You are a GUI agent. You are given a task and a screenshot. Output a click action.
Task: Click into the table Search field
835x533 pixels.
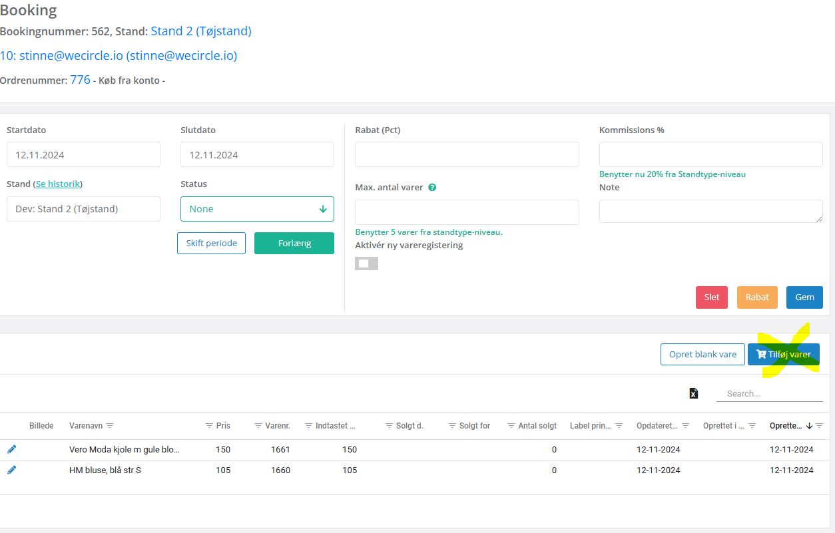click(769, 393)
